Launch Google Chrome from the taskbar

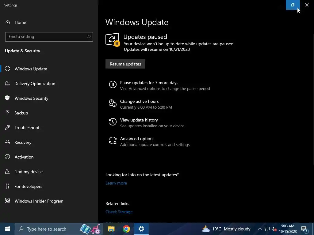[x=126, y=229]
